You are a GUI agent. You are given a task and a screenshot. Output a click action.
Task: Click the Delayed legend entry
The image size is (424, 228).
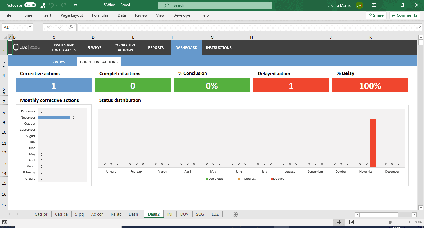[x=277, y=179]
